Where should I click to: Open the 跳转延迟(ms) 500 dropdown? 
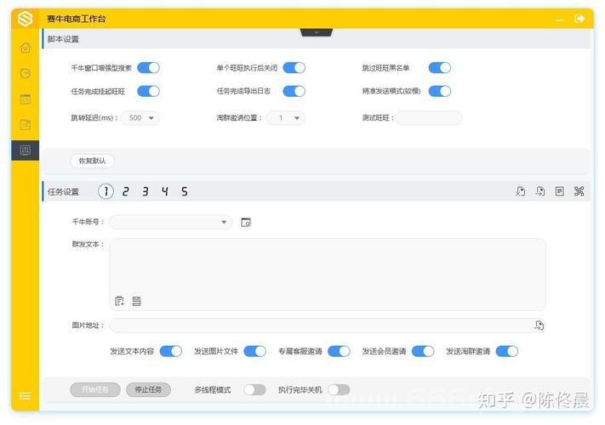[140, 118]
